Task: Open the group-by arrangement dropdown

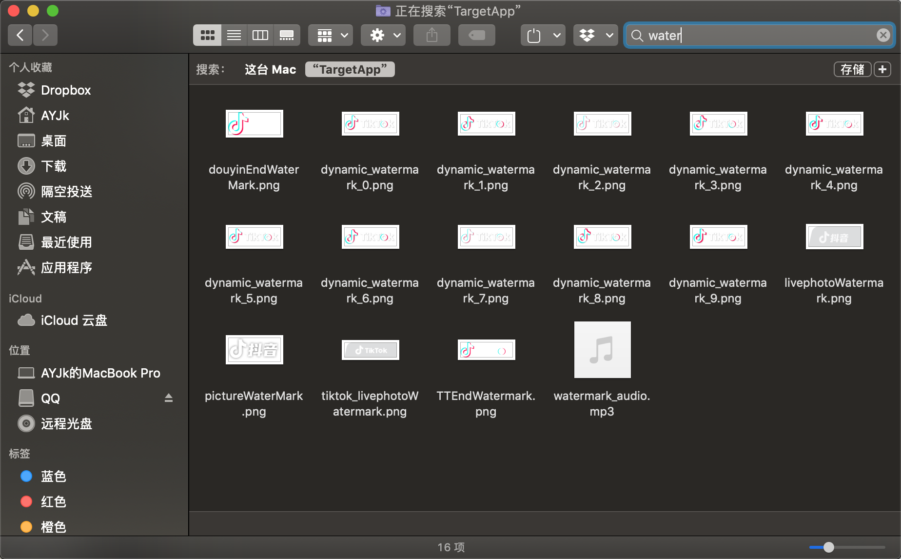Action: pyautogui.click(x=331, y=35)
